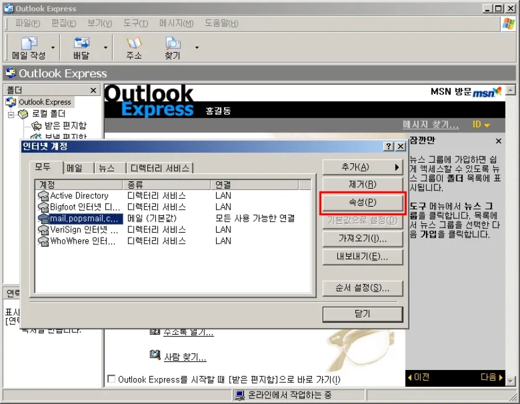Go to 이전 tip

418,377
